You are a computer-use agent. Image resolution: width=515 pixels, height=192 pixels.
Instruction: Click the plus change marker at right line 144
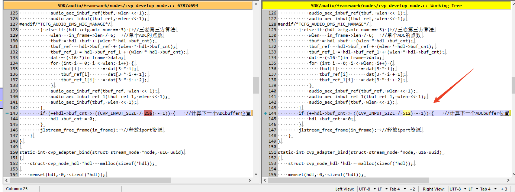click(x=265, y=113)
